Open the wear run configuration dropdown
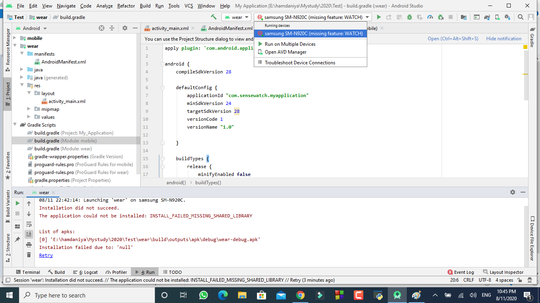Screen dimensions: 540x303 tap(236, 17)
